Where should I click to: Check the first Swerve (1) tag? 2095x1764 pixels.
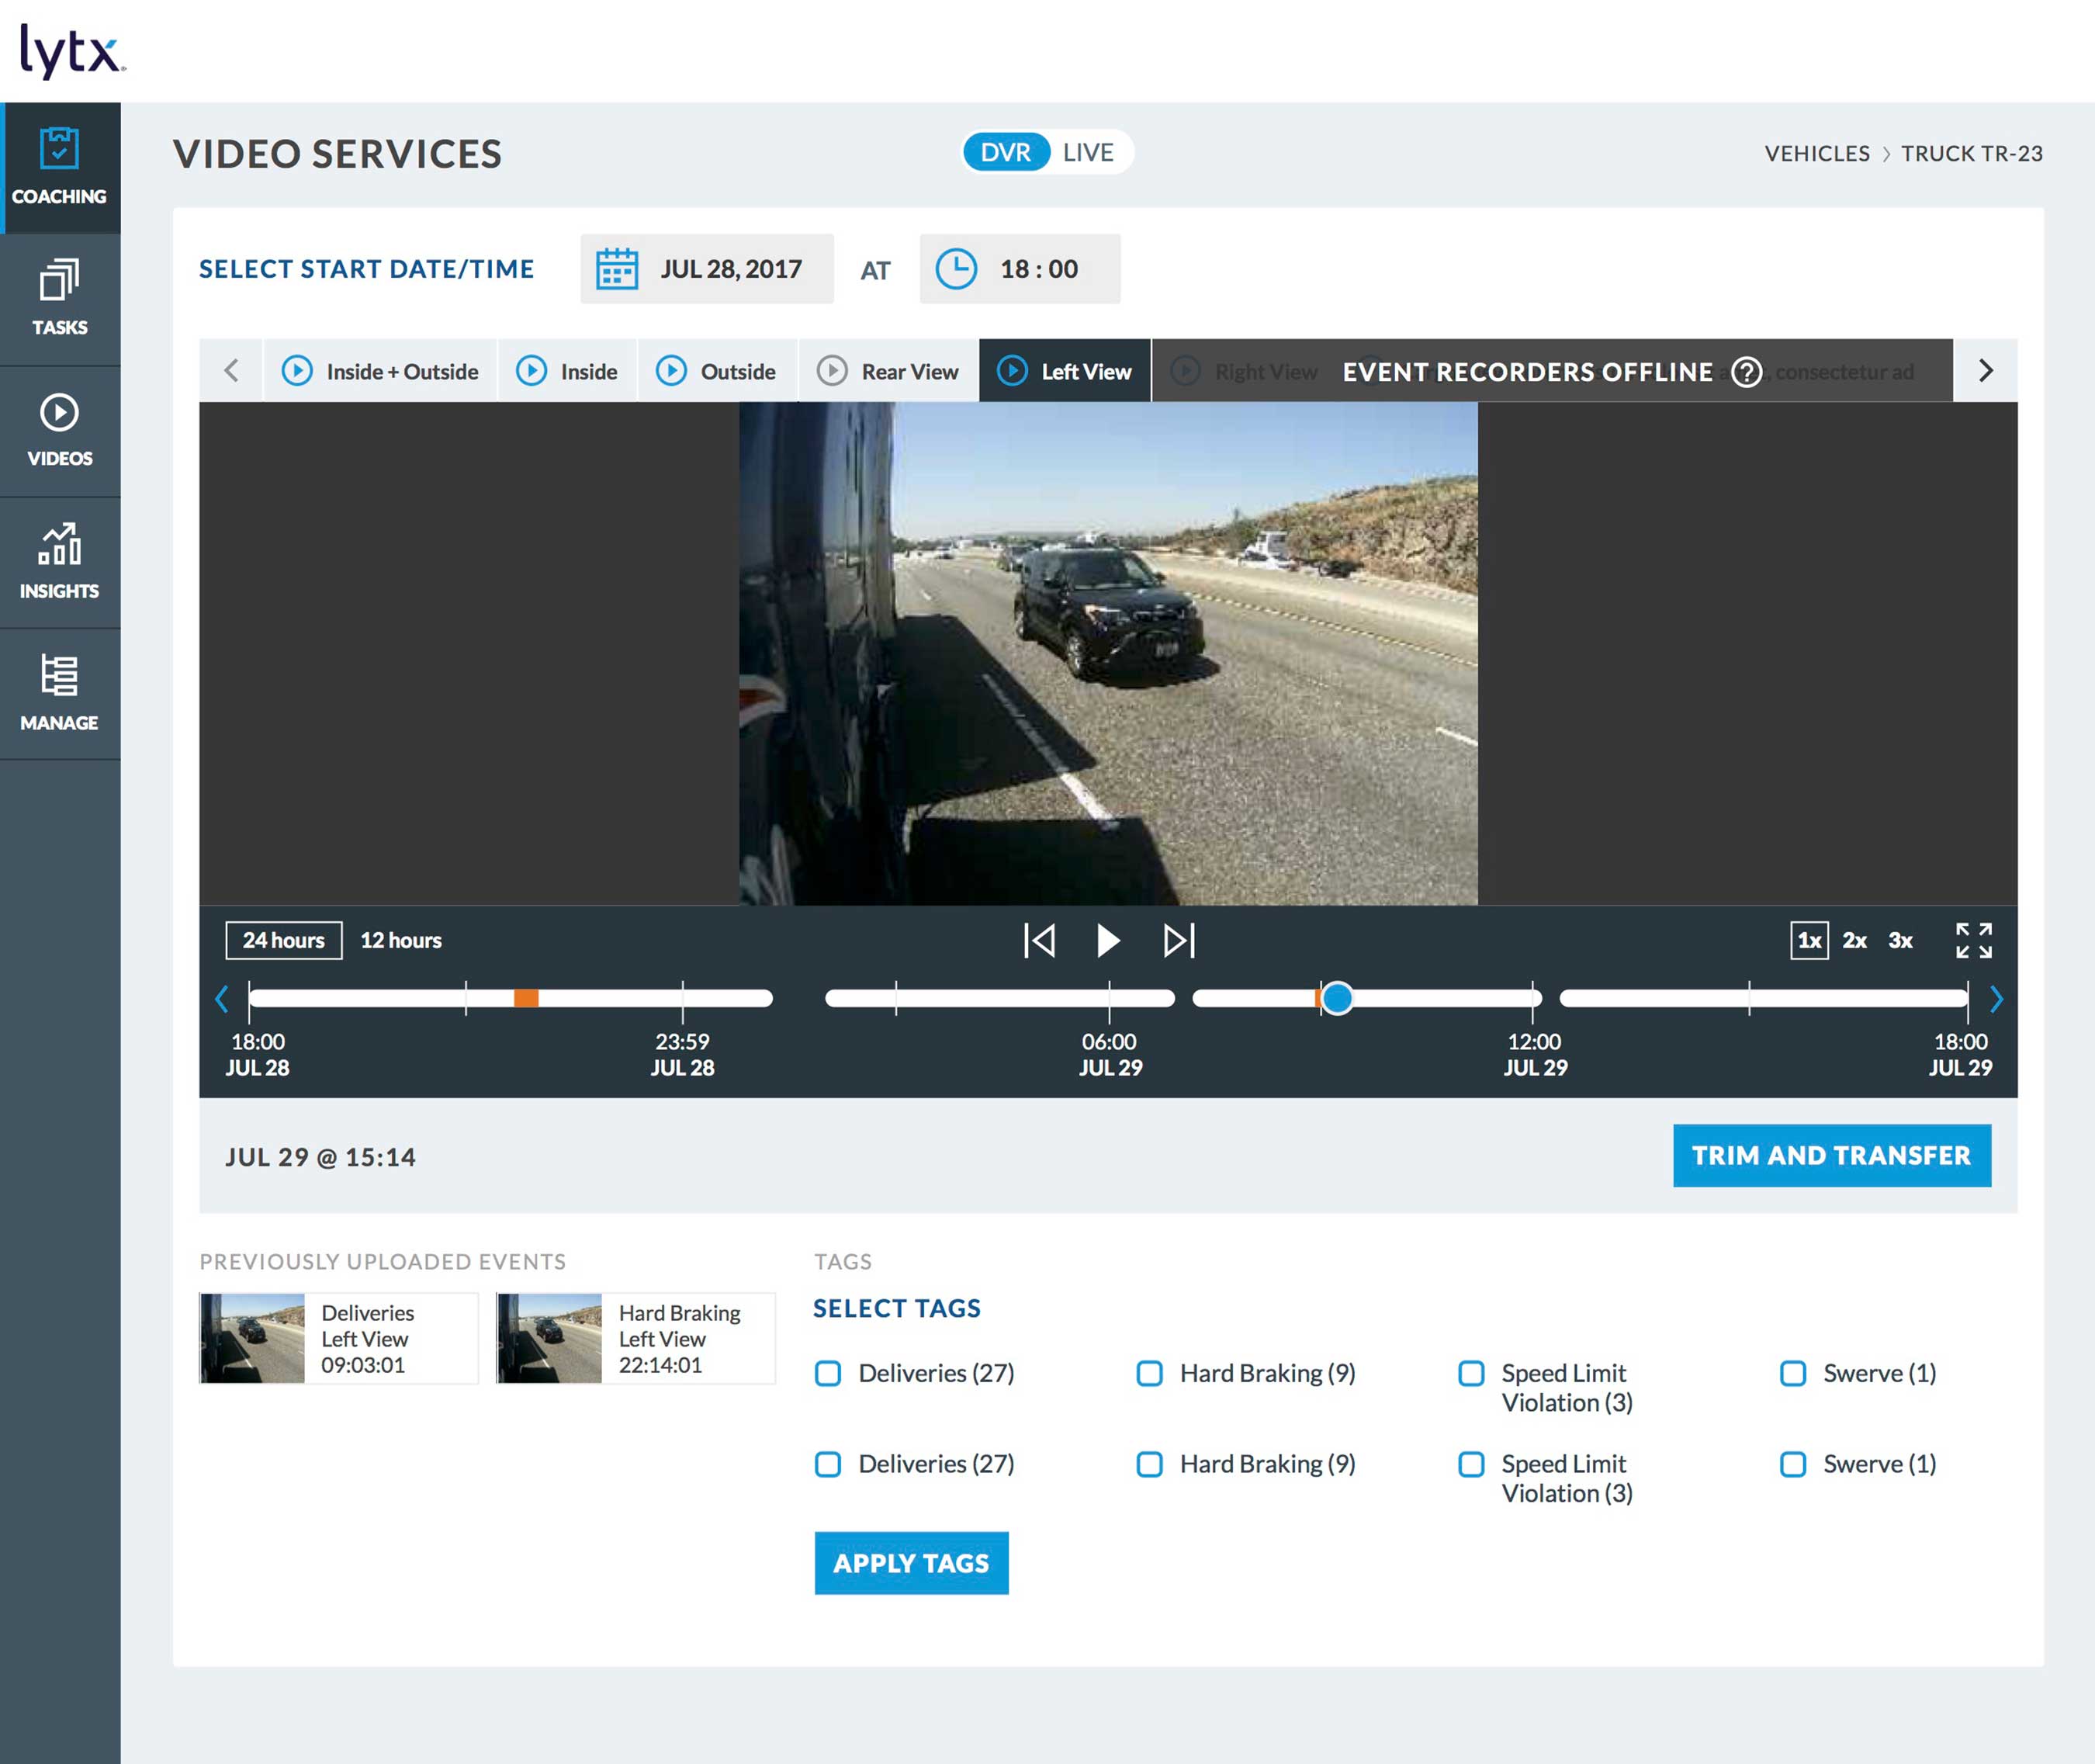coord(1793,1373)
